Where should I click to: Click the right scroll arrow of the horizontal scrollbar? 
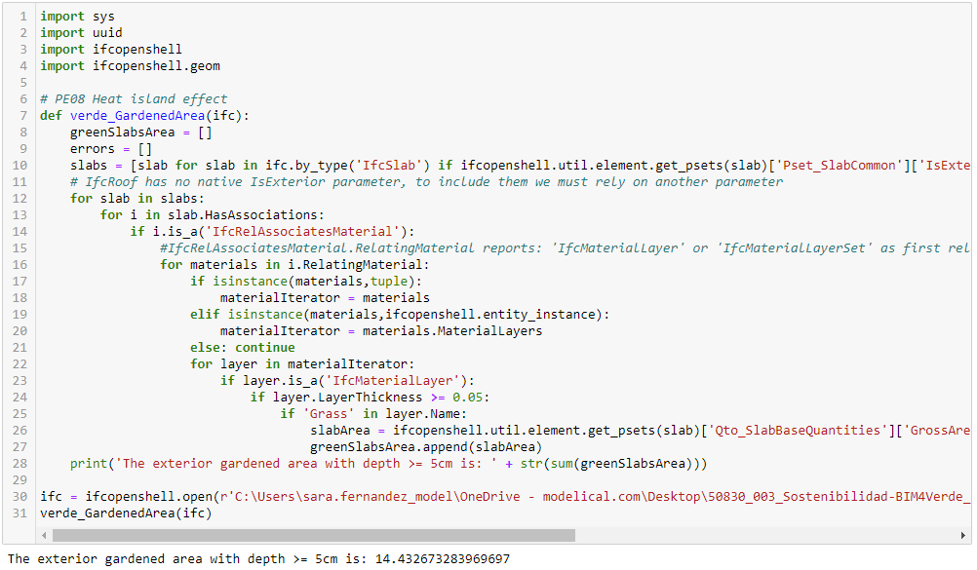[x=963, y=536]
